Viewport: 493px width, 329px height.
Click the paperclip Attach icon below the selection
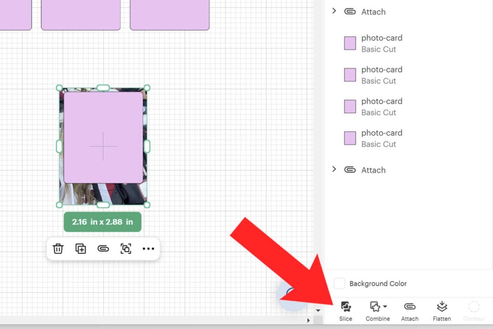tap(103, 249)
